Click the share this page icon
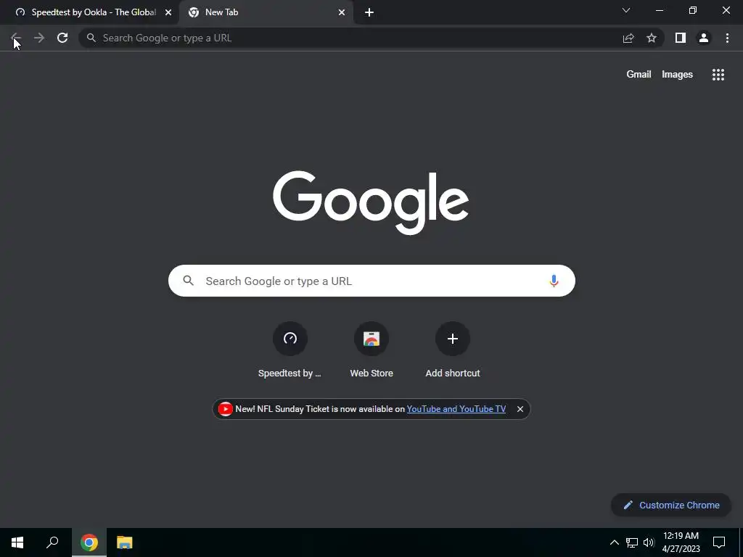 point(628,38)
